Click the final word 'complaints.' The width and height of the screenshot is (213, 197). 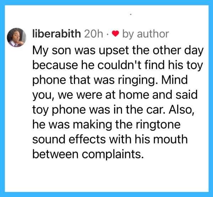(113, 155)
